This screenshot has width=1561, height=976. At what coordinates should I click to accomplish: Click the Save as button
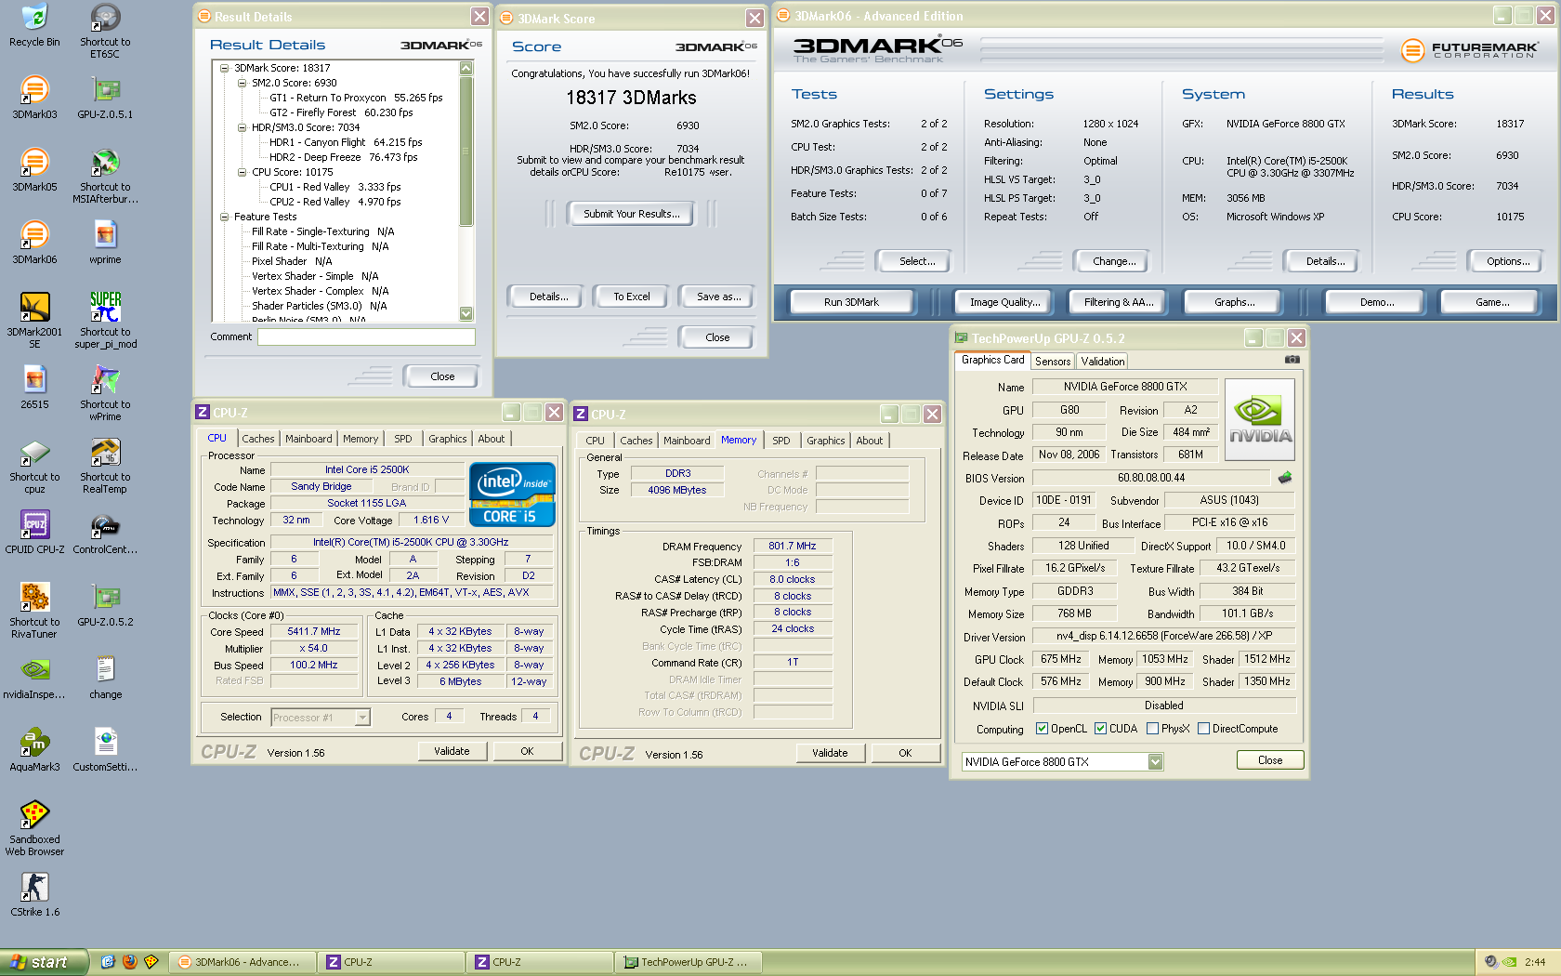coord(718,297)
